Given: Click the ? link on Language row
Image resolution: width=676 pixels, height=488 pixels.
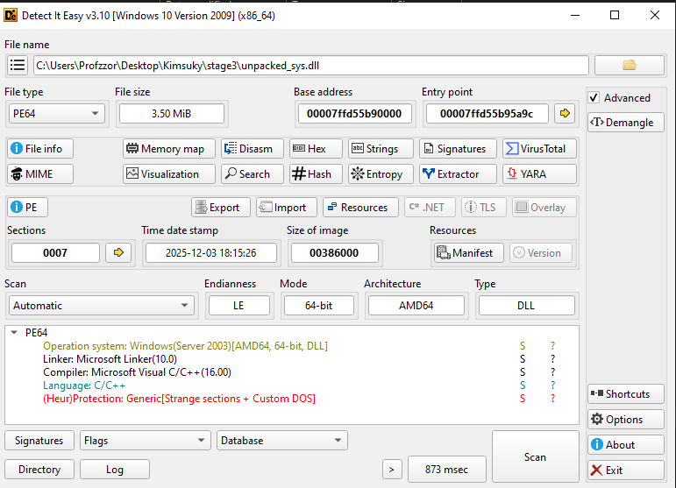Looking at the screenshot, I should pyautogui.click(x=552, y=385).
